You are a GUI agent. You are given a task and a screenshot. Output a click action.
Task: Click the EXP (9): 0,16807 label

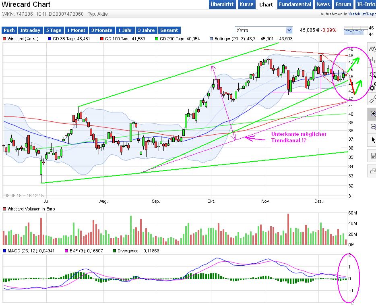[x=86, y=251]
